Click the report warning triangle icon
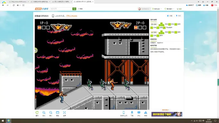The image size is (219, 123). pyautogui.click(x=146, y=112)
